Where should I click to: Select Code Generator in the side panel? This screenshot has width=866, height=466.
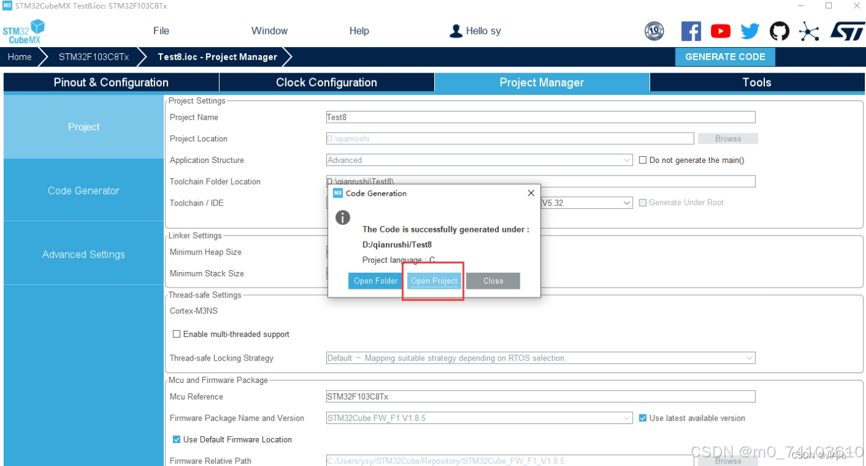(84, 191)
